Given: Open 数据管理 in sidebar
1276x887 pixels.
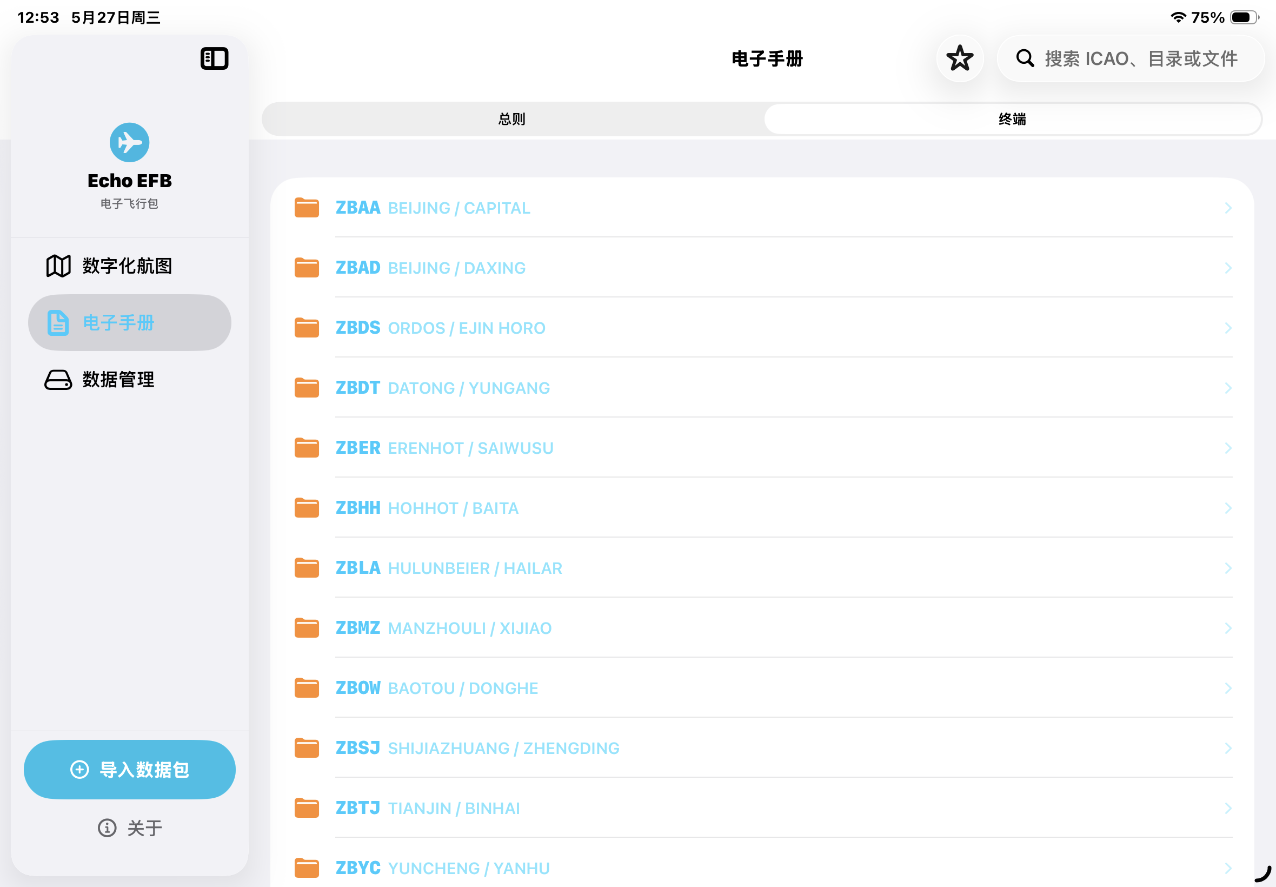Looking at the screenshot, I should pyautogui.click(x=129, y=380).
